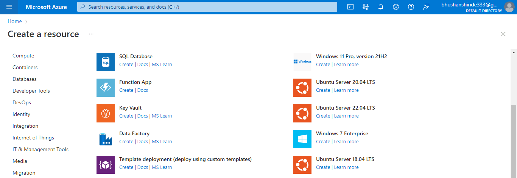Open the Directories and subscriptions filter
This screenshot has height=178, width=517.
point(366,7)
